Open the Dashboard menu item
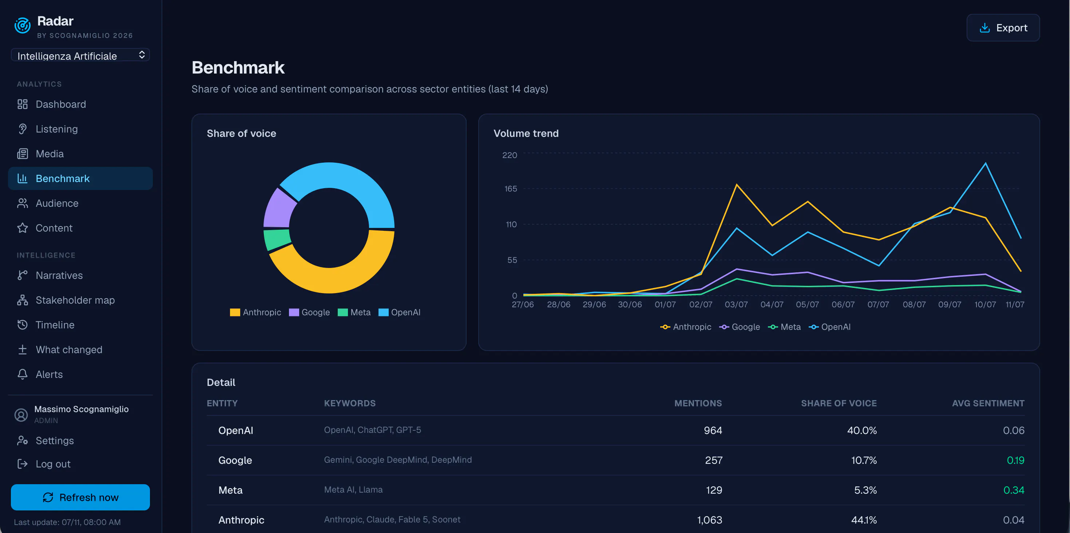 tap(80, 104)
